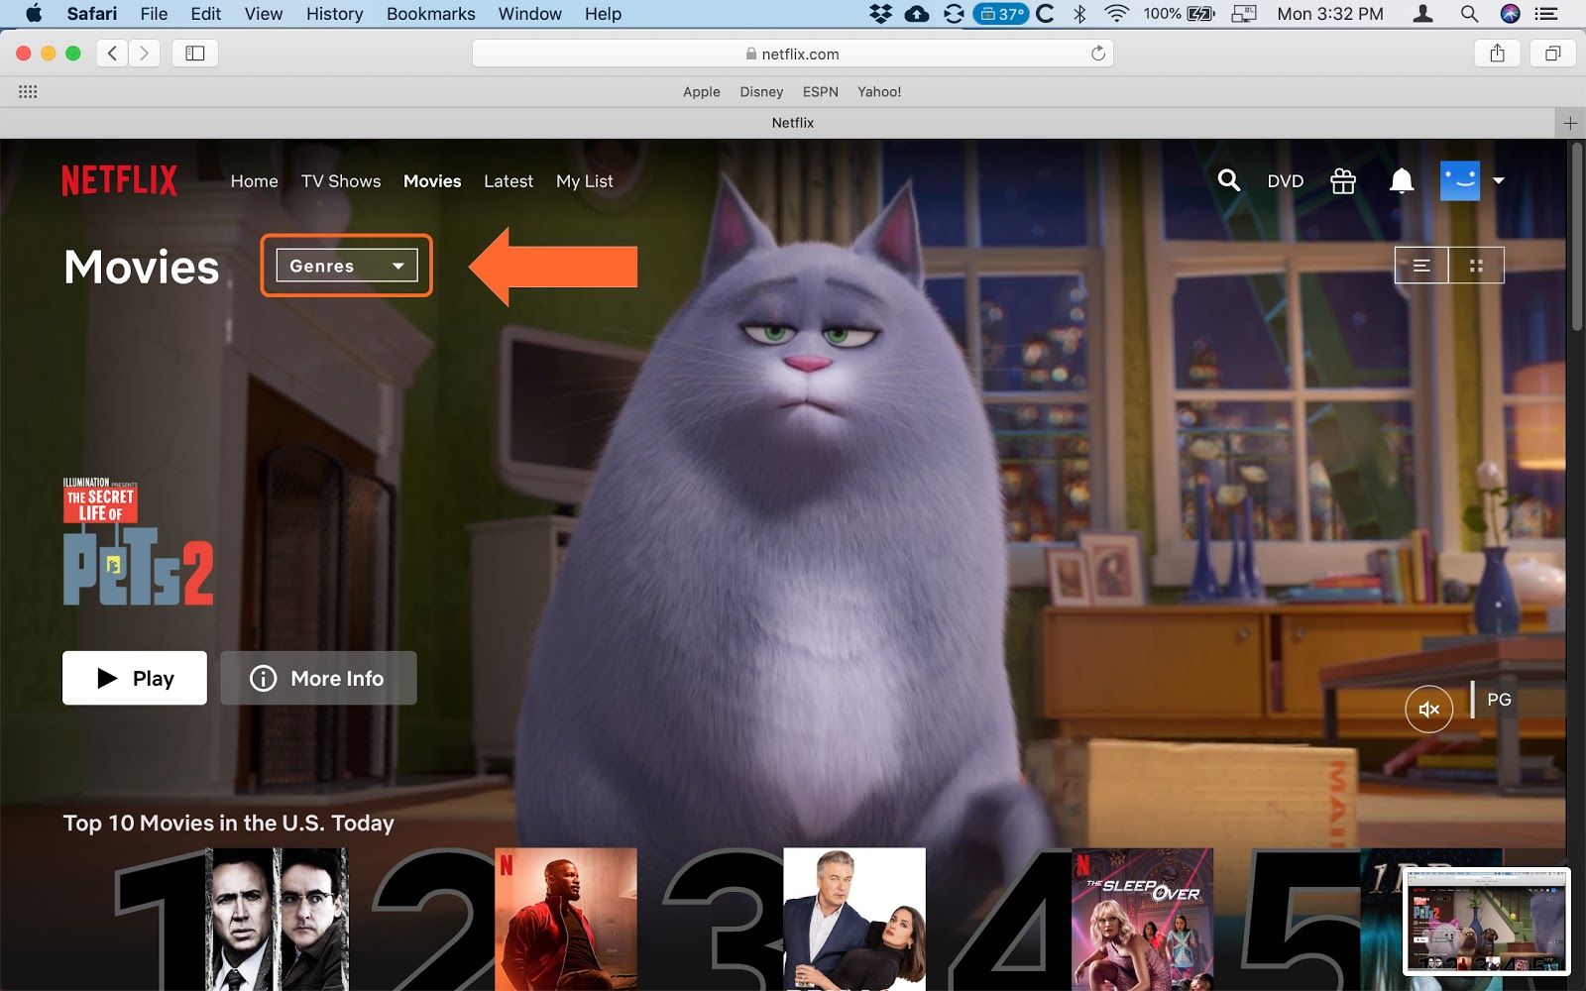Select Movies in Netflix navigation
1586x991 pixels.
coord(432,181)
